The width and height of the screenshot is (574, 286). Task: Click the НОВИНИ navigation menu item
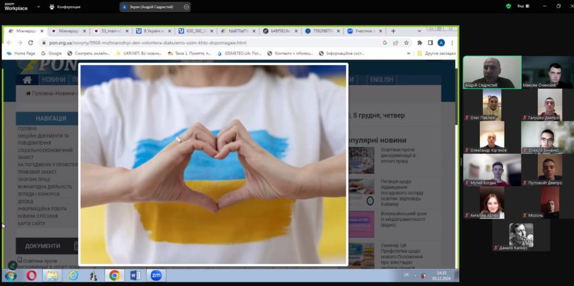53,79
